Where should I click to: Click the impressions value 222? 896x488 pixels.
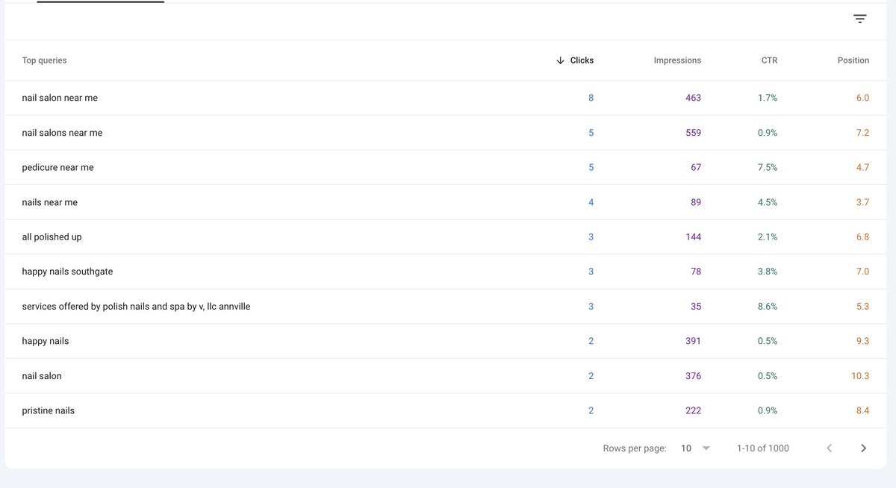pyautogui.click(x=693, y=410)
